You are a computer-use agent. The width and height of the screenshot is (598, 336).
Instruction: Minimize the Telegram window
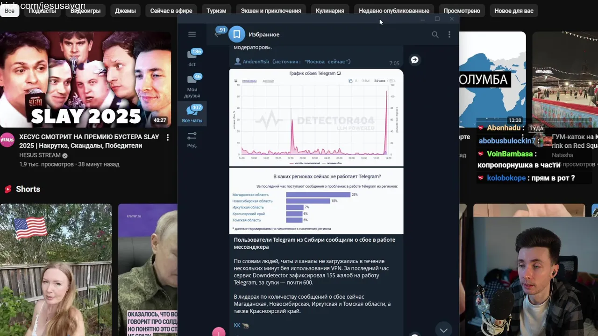click(x=422, y=19)
